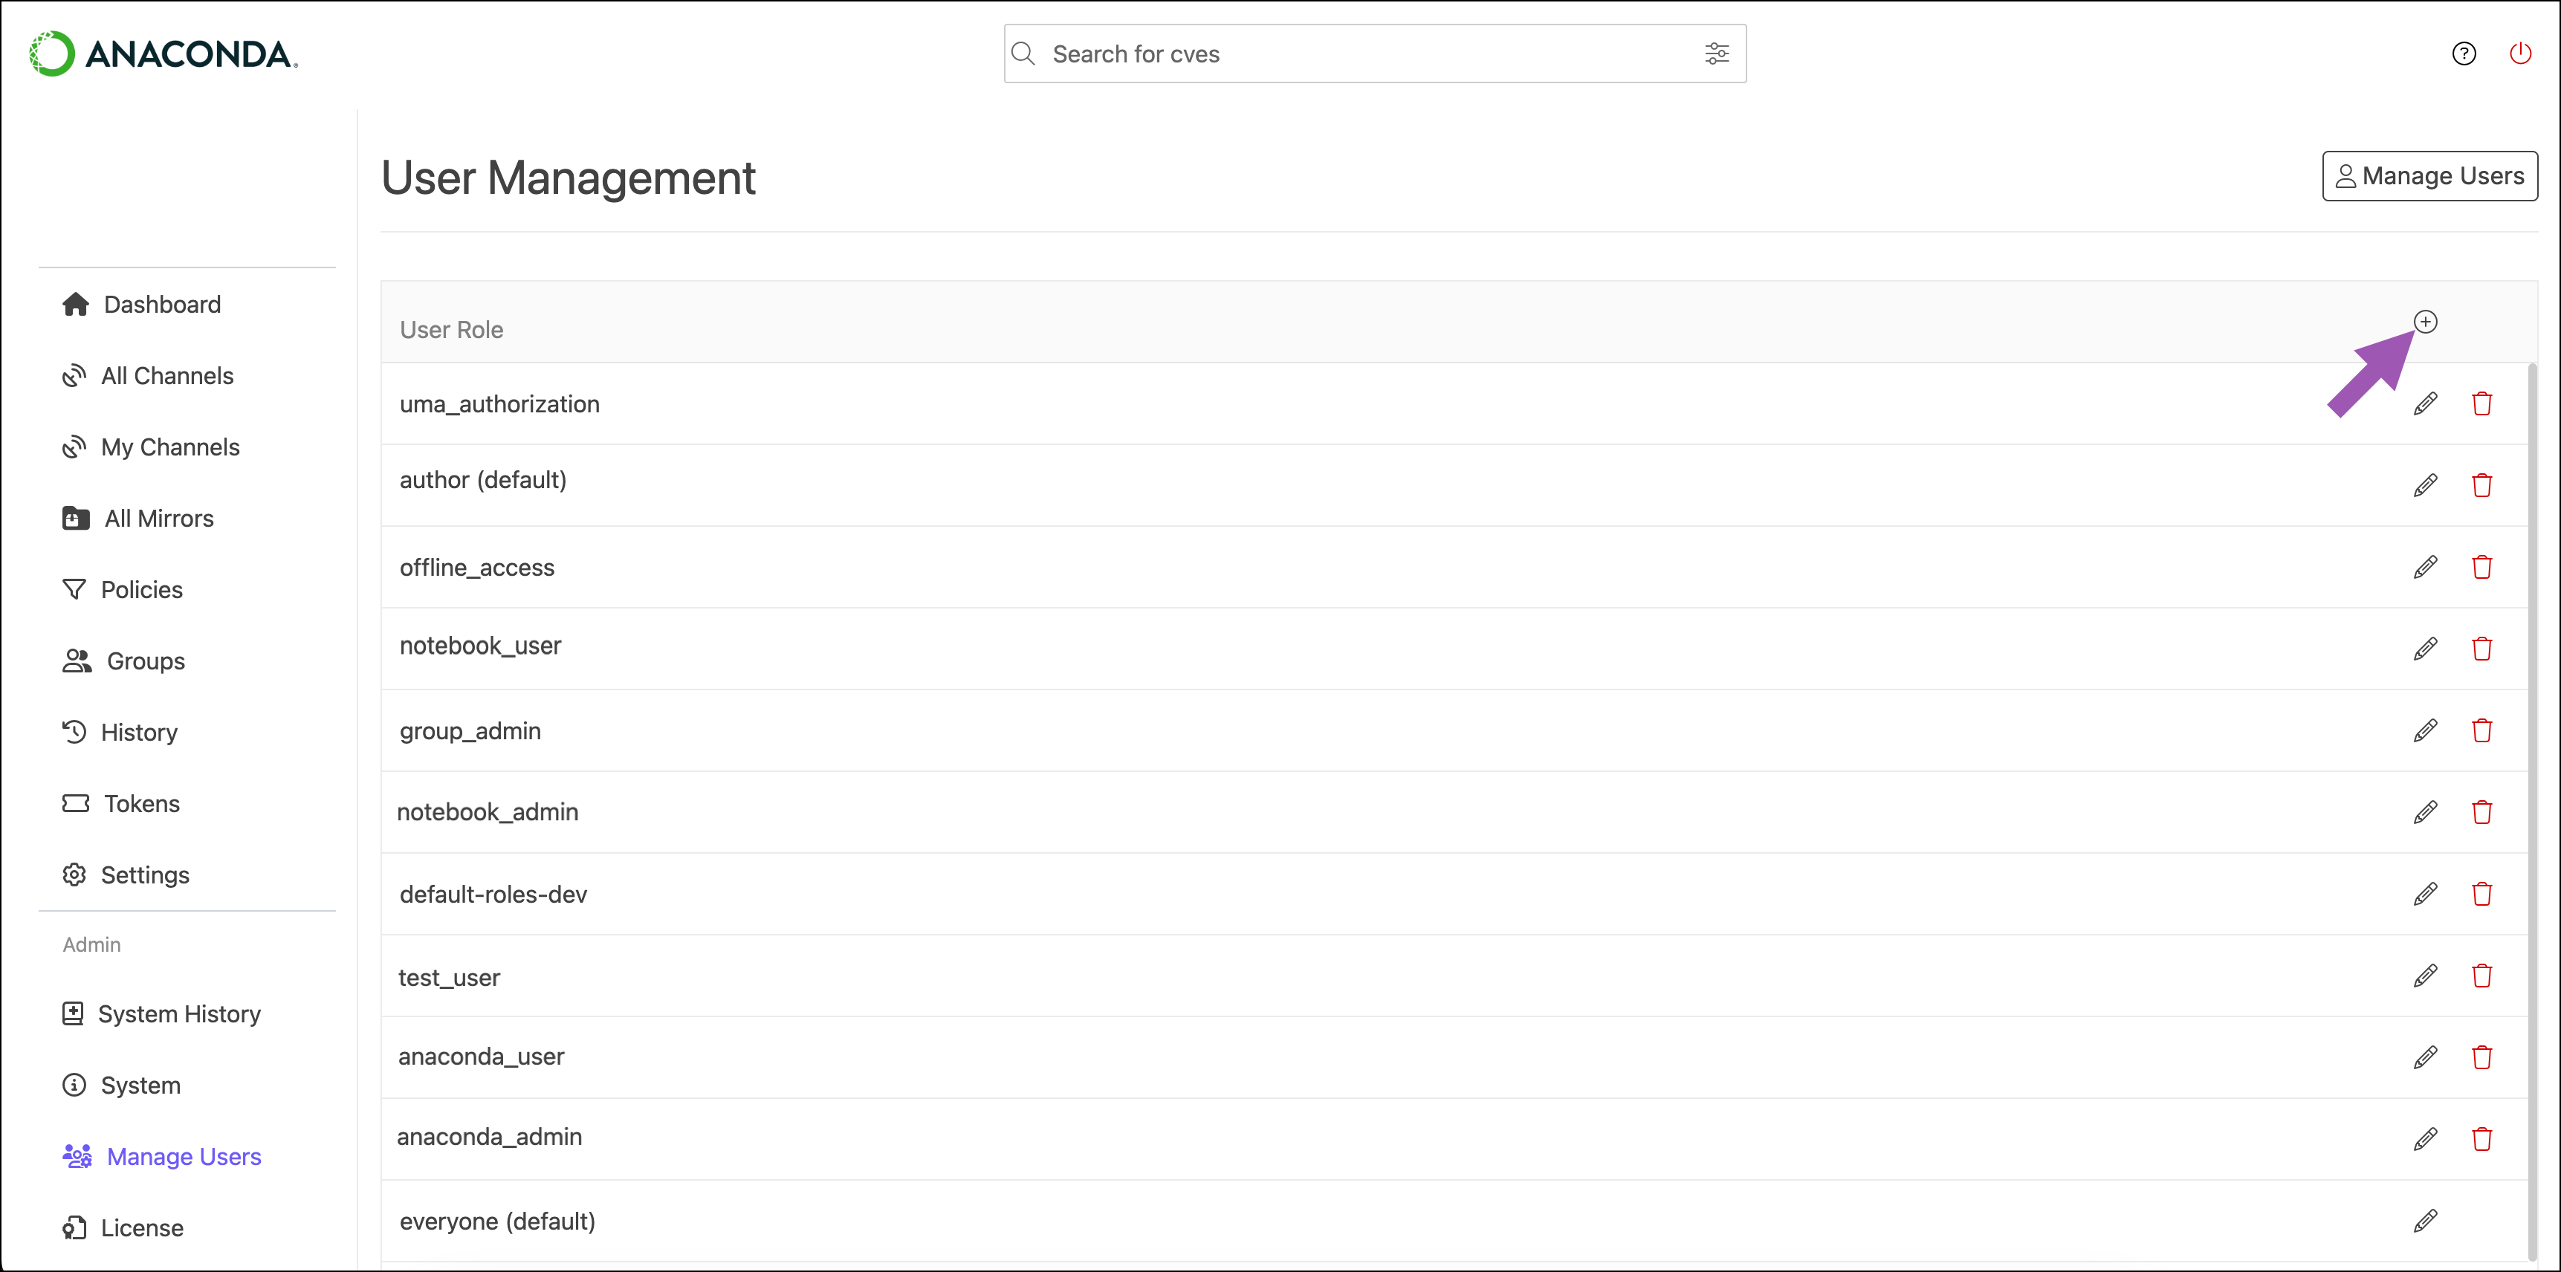Click the add user role plus icon
This screenshot has width=2561, height=1272.
coord(2425,322)
